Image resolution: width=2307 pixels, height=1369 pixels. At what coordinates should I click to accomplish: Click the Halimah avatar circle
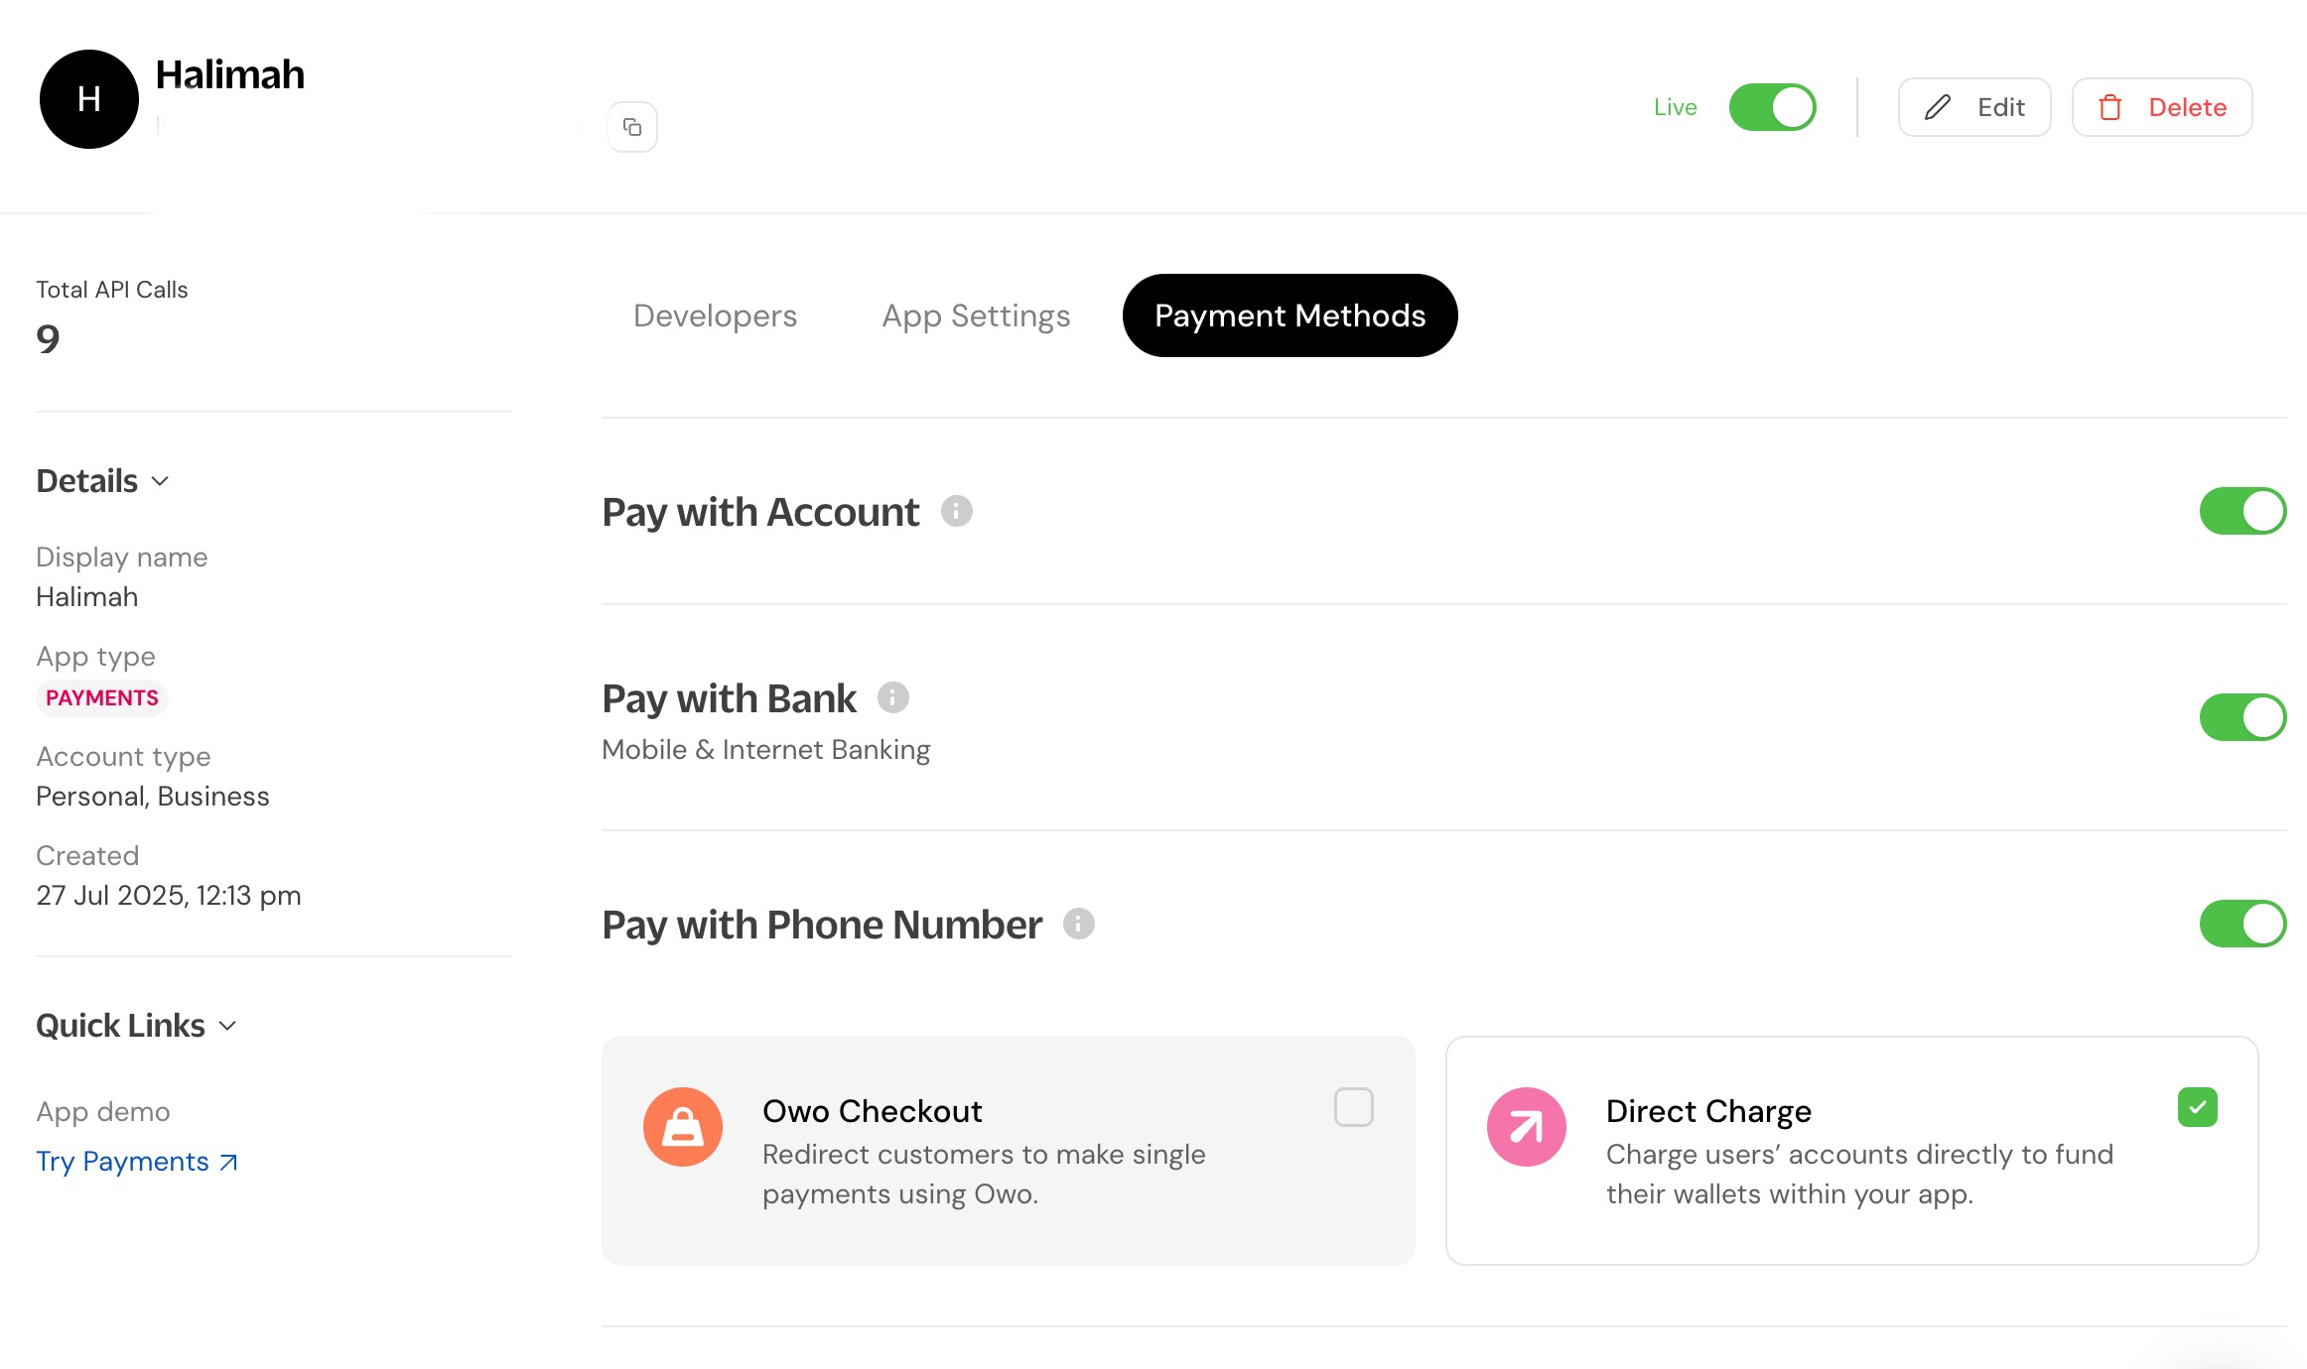coord(89,99)
